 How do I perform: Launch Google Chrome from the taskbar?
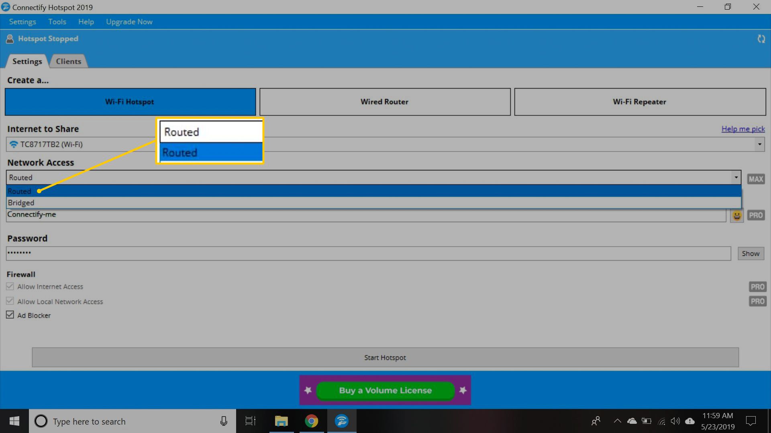pyautogui.click(x=311, y=421)
